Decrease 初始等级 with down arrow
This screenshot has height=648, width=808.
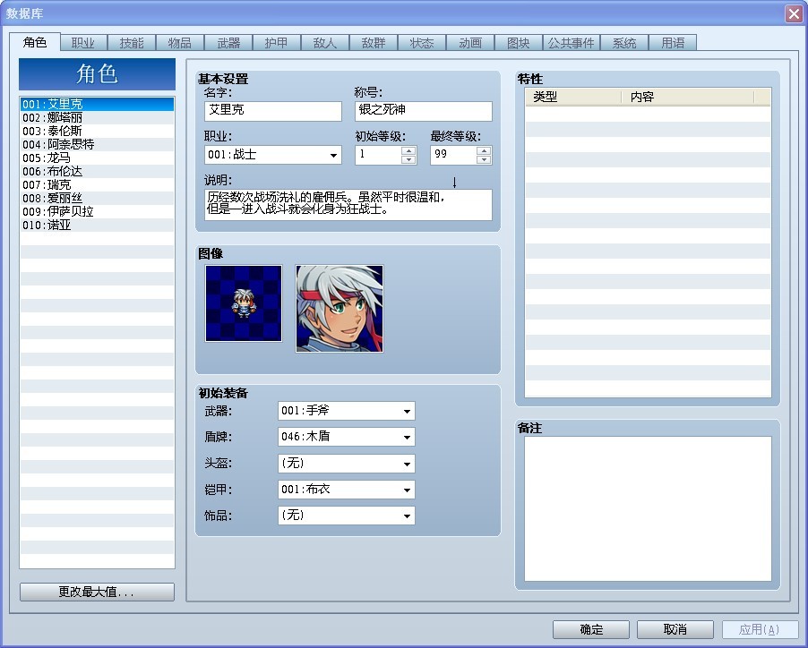tap(408, 159)
